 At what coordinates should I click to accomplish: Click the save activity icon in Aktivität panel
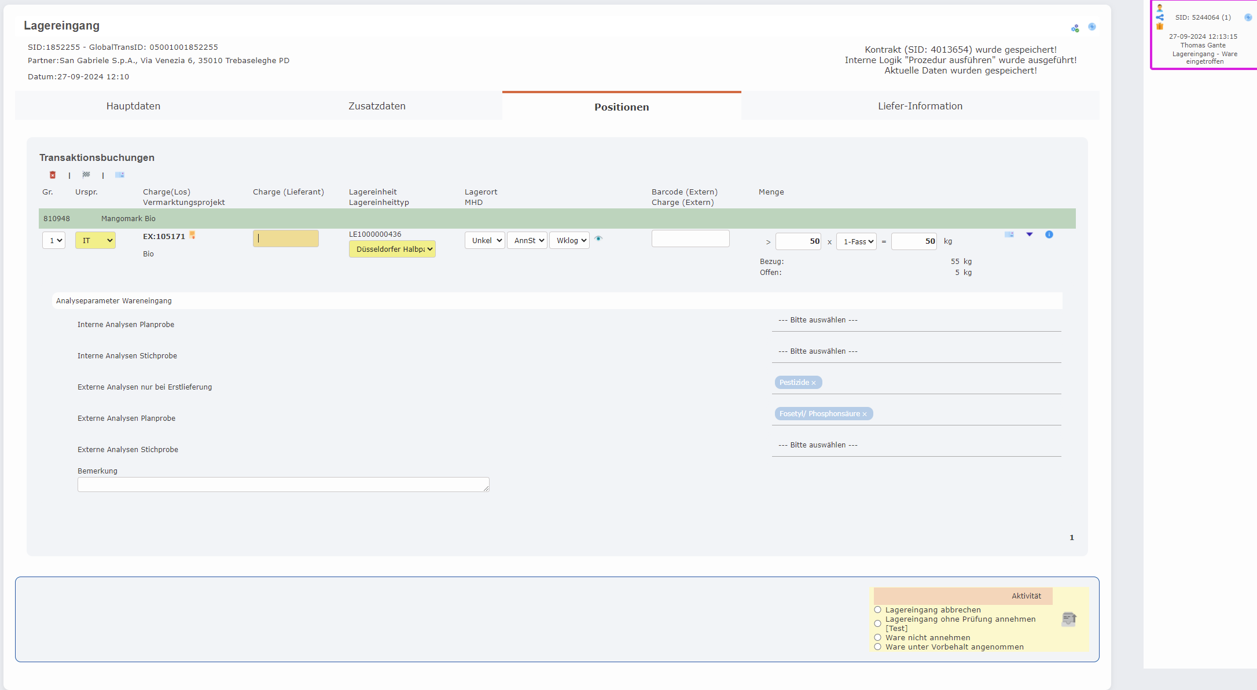coord(1068,619)
